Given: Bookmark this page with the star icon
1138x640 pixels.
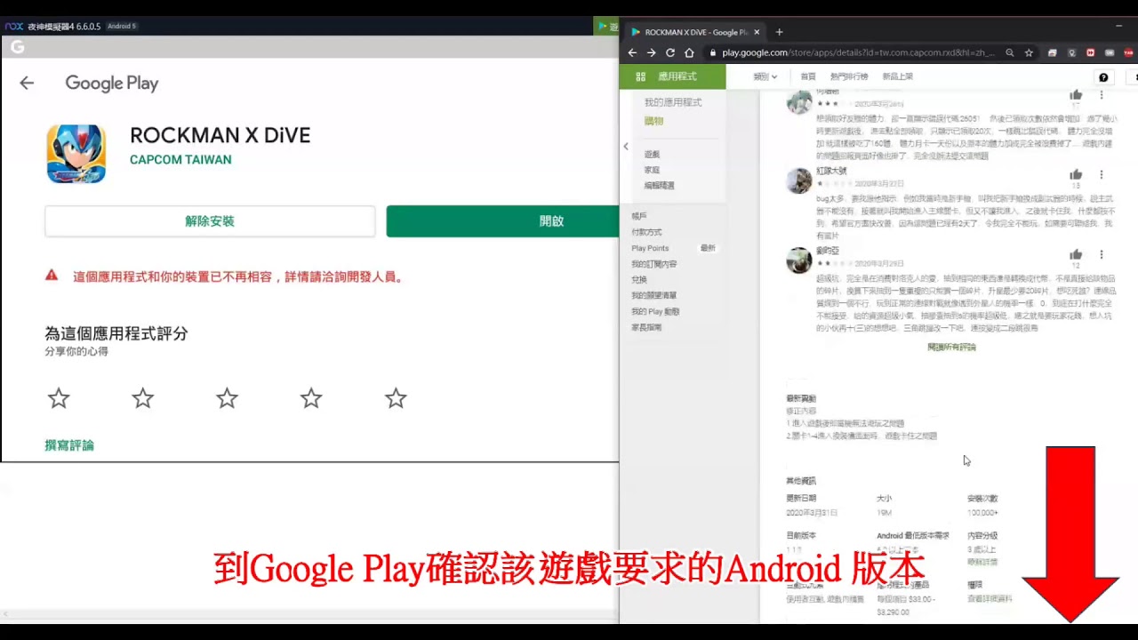Looking at the screenshot, I should (1029, 52).
